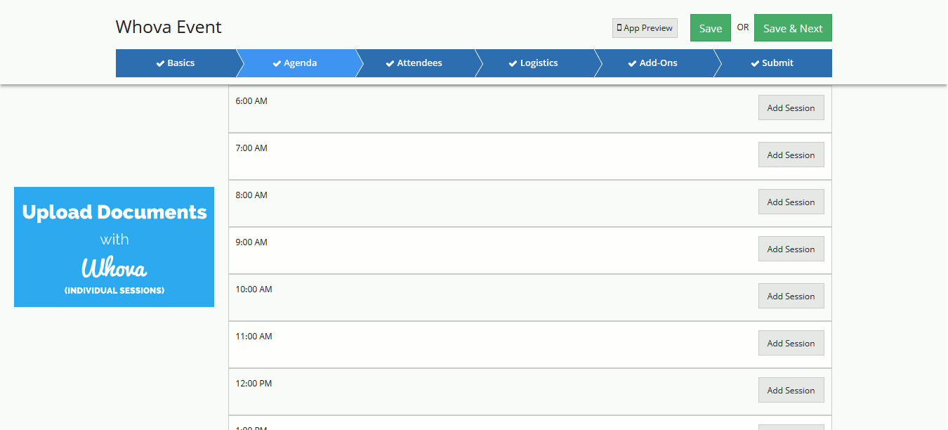
Task: Click the checkmark icon on Basics step
Action: [160, 63]
